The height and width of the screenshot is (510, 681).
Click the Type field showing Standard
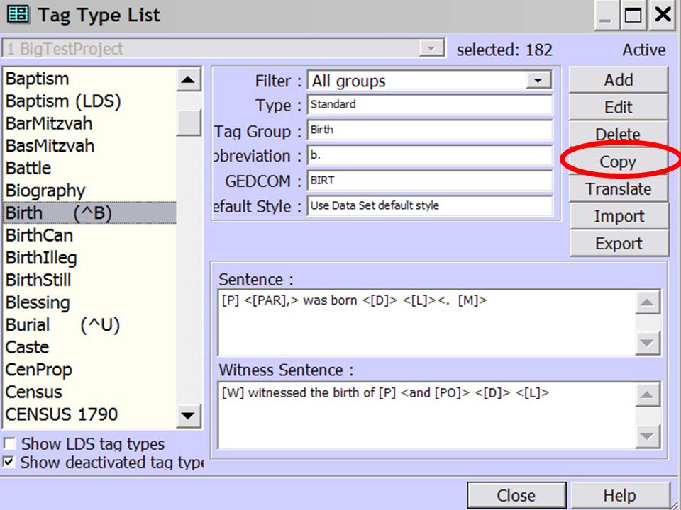(x=430, y=105)
